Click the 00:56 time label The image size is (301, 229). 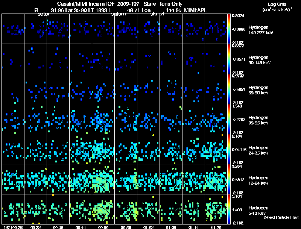pos(126,227)
